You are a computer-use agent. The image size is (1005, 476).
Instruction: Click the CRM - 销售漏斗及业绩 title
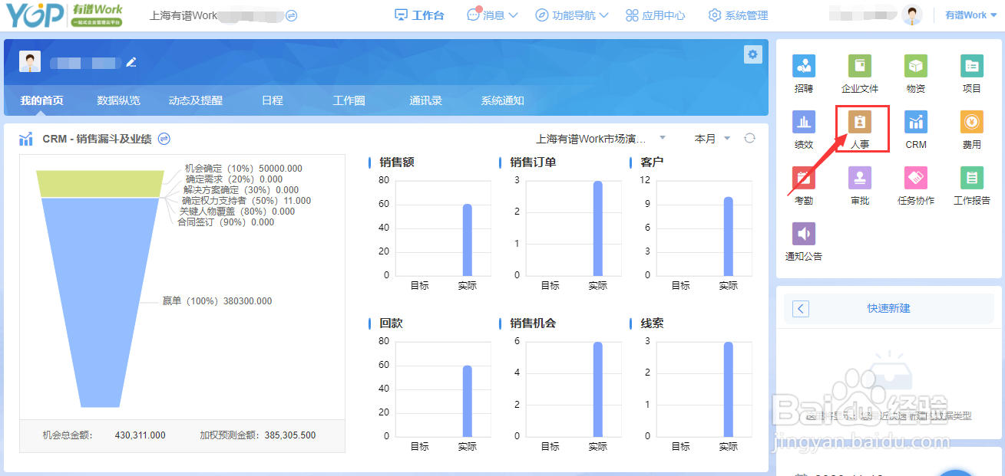[x=97, y=139]
